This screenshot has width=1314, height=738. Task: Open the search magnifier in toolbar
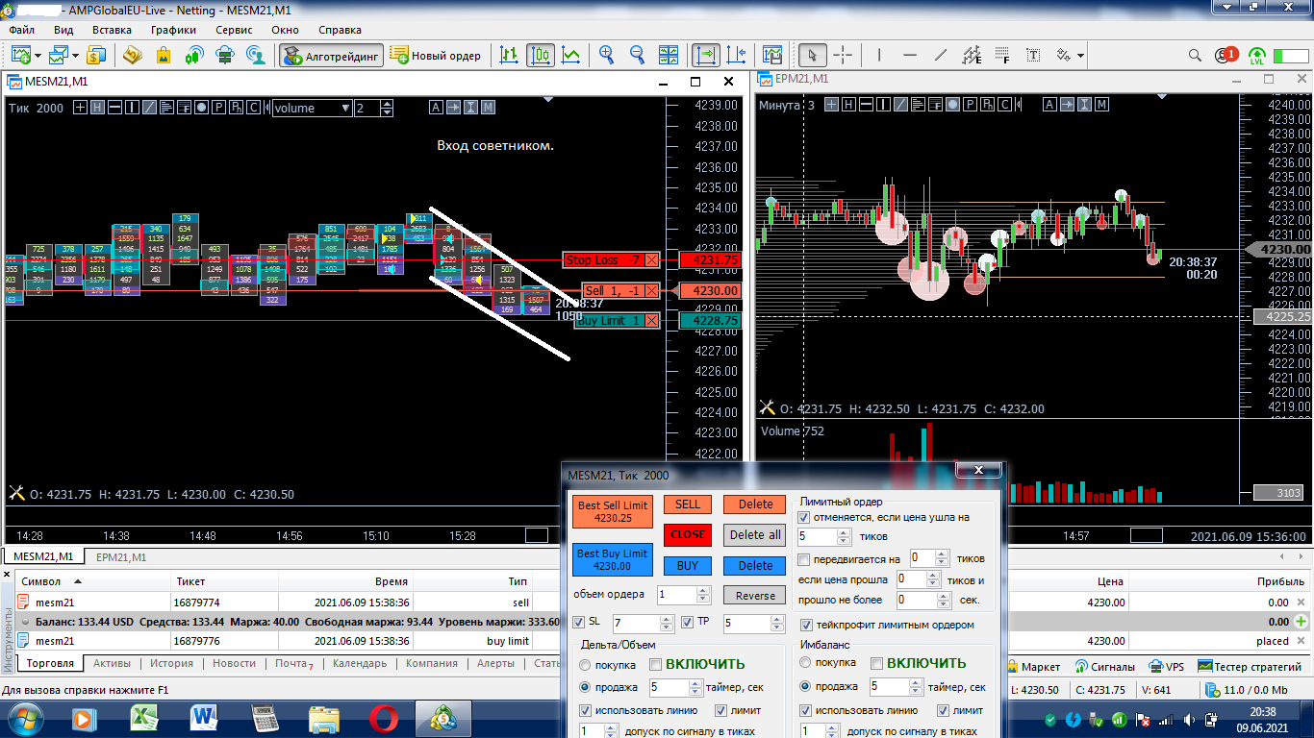[1195, 55]
